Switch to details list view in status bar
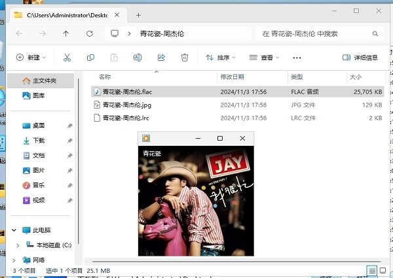The width and height of the screenshot is (393, 278). (372, 270)
